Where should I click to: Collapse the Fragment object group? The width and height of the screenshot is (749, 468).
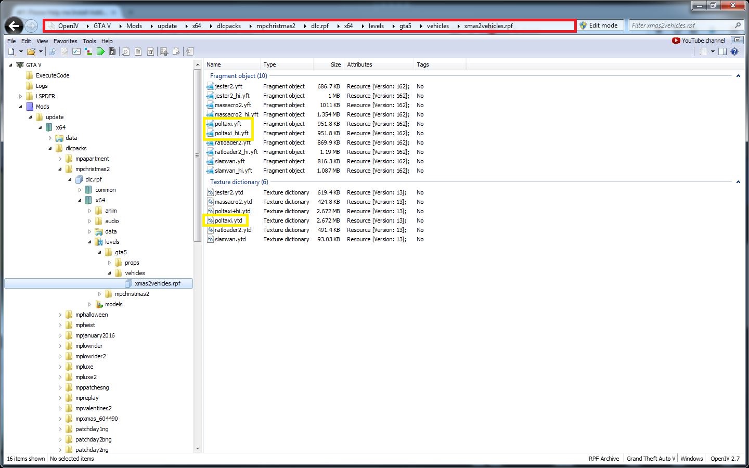click(x=738, y=76)
